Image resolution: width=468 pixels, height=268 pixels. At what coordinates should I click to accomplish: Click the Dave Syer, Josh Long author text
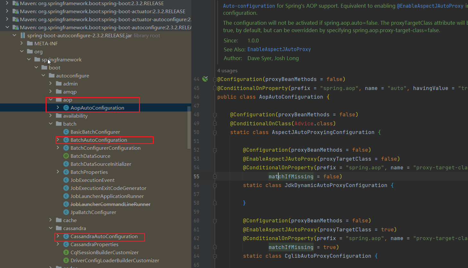[x=273, y=58]
